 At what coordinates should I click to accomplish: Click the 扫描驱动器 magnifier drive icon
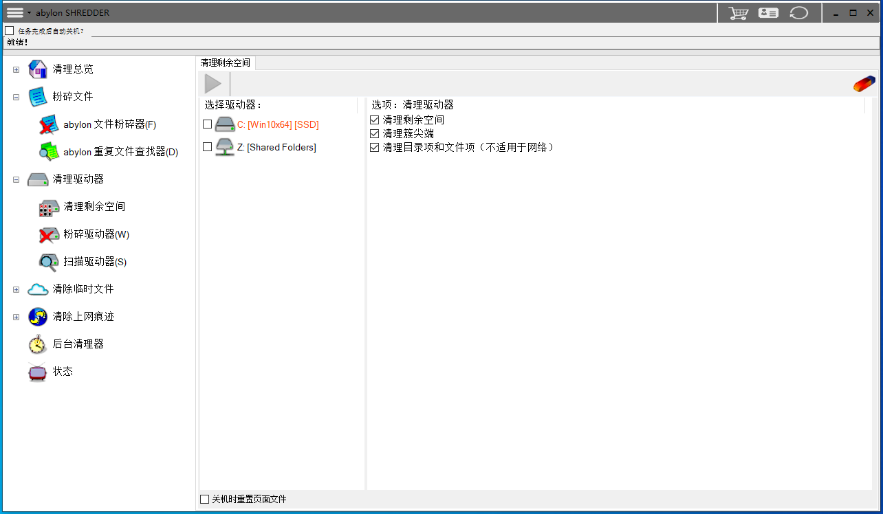click(x=48, y=262)
